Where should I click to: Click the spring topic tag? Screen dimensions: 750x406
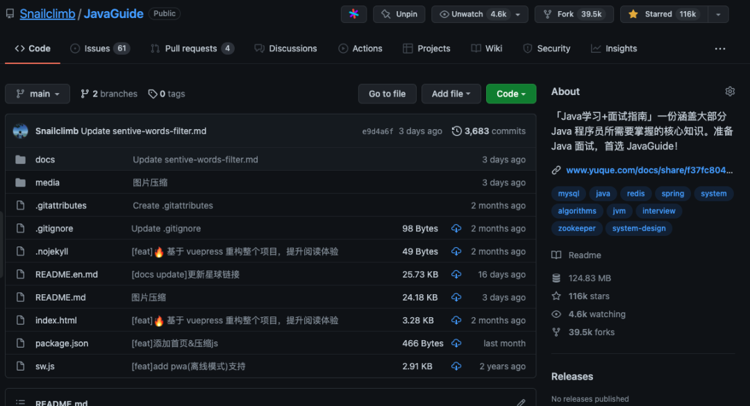click(672, 194)
